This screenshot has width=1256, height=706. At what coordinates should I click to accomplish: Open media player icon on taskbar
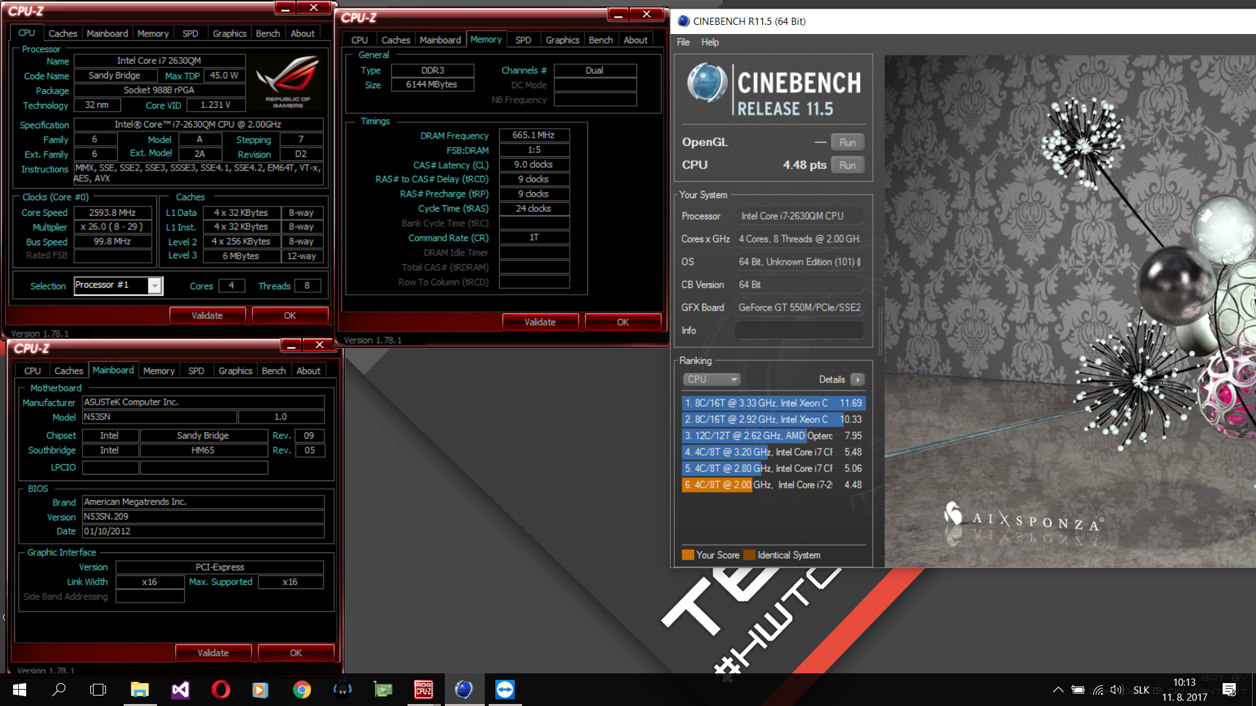tap(261, 690)
